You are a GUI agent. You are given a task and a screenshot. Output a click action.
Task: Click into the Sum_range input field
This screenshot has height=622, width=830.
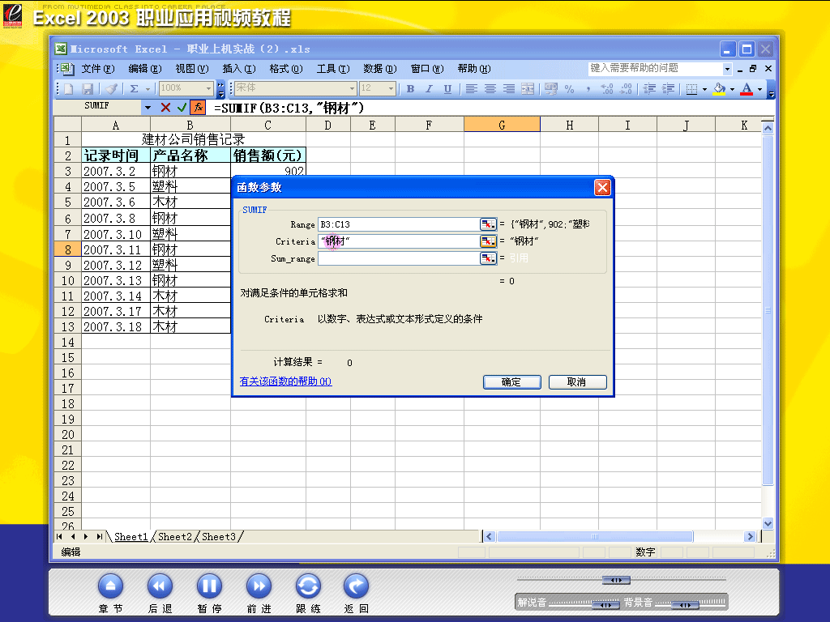397,258
